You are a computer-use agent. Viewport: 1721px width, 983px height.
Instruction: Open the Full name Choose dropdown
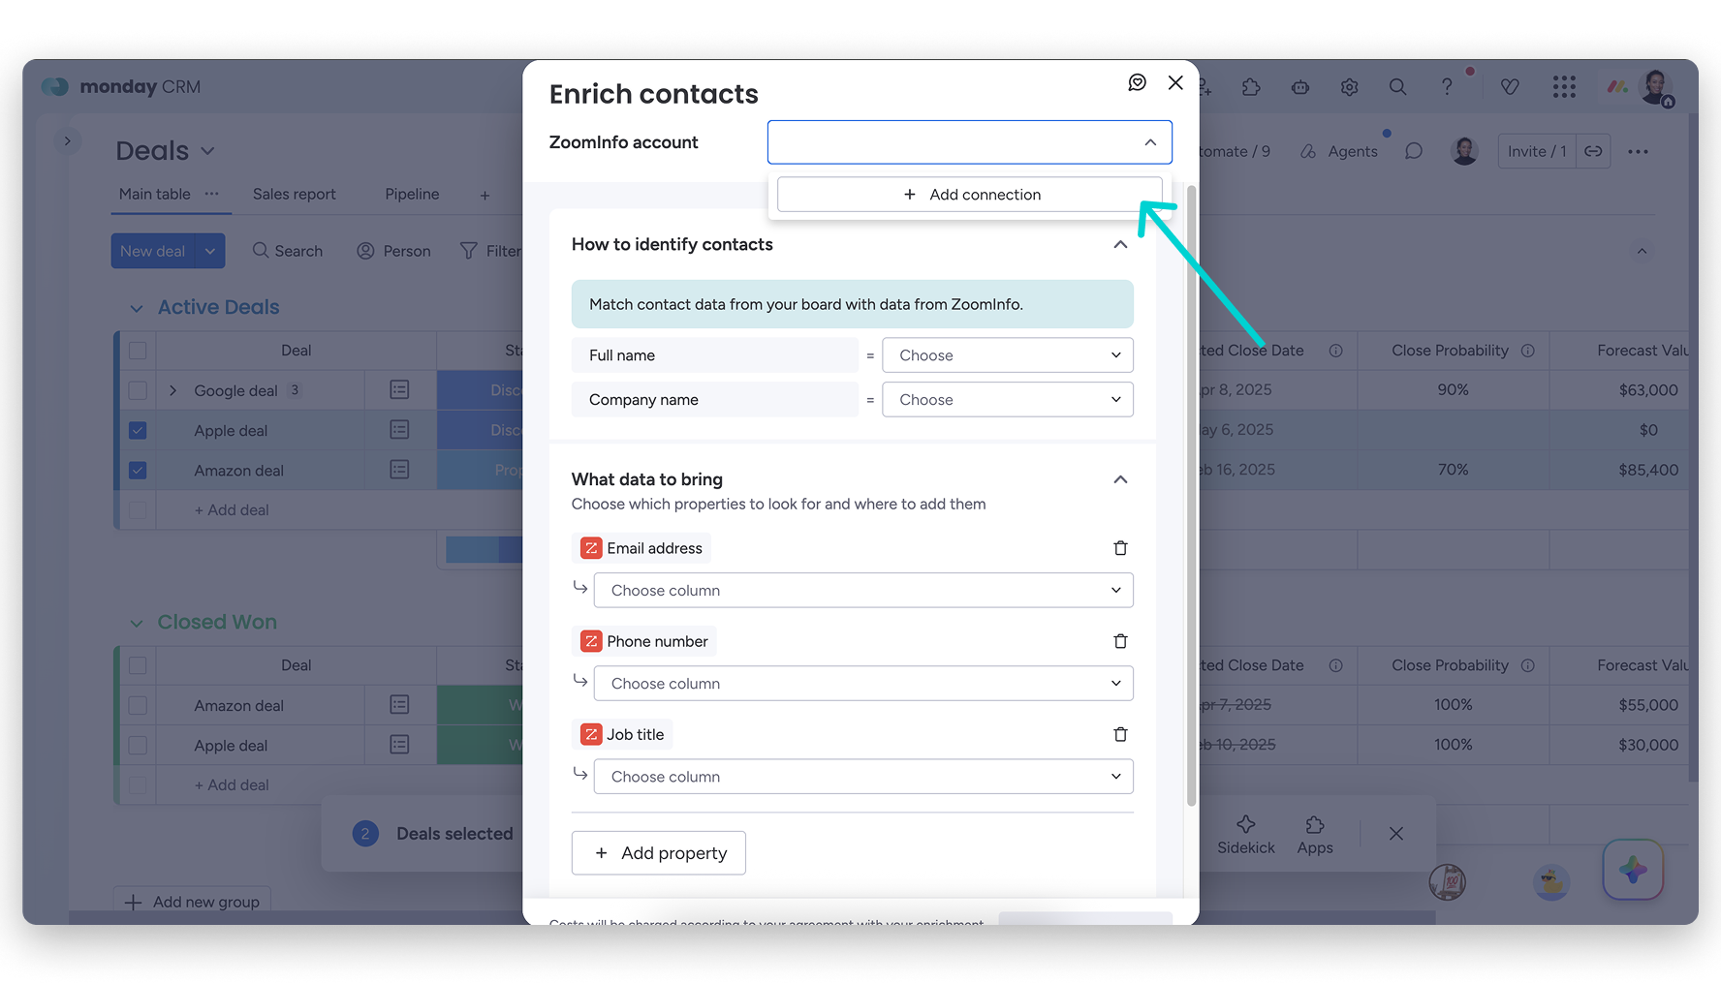coord(1007,355)
